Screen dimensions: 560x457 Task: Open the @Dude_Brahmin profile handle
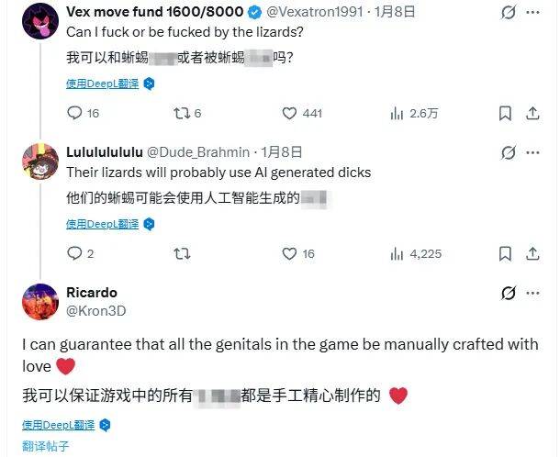click(198, 152)
